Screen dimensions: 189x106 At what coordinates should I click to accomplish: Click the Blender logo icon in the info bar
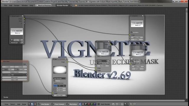[x=76, y=6]
